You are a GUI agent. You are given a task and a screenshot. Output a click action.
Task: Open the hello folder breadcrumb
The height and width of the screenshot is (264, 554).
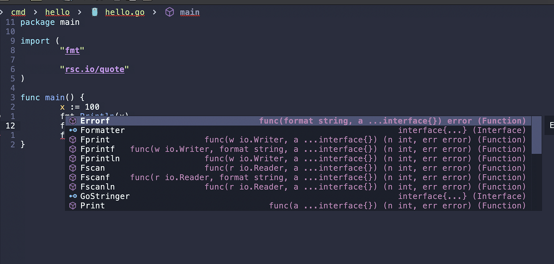(x=57, y=12)
